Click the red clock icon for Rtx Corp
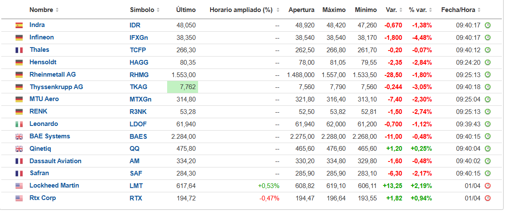Viewport: 507px width, 212px height. tap(488, 198)
